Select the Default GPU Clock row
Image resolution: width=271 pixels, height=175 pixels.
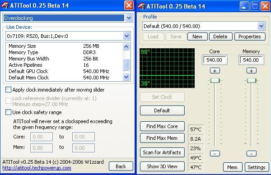[64, 71]
